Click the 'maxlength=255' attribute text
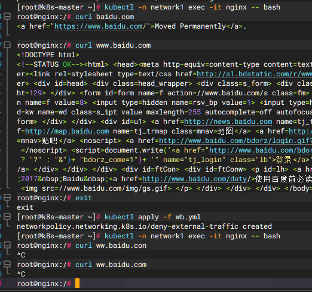Image resolution: width=312 pixels, height=292 pixels. 173,112
